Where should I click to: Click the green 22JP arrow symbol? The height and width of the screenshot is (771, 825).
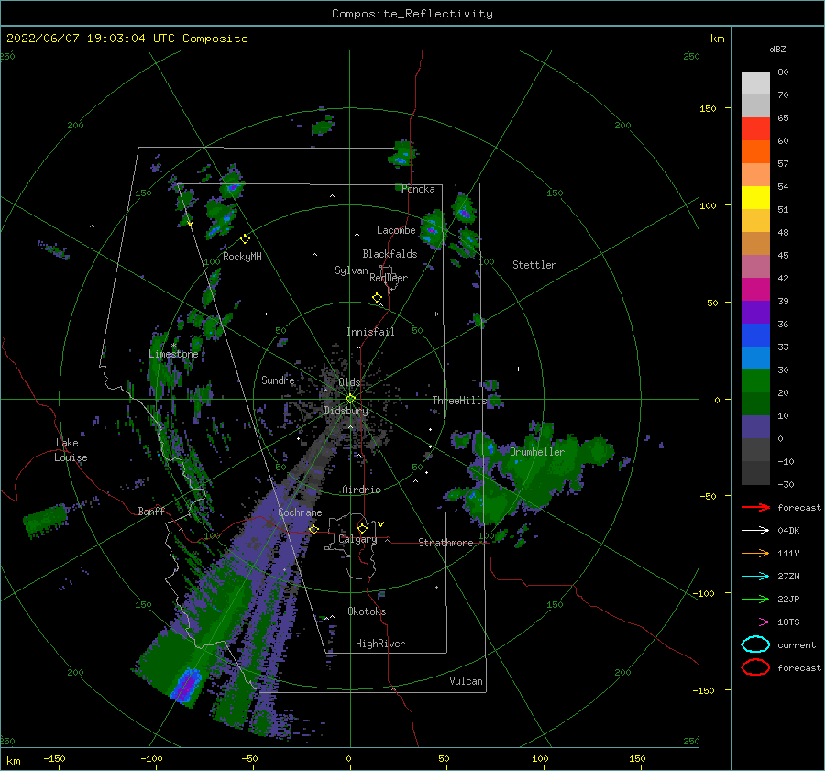point(755,599)
